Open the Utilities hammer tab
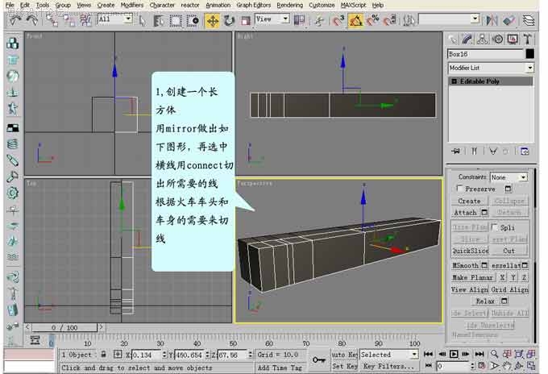This screenshot has height=374, width=548. (528, 39)
